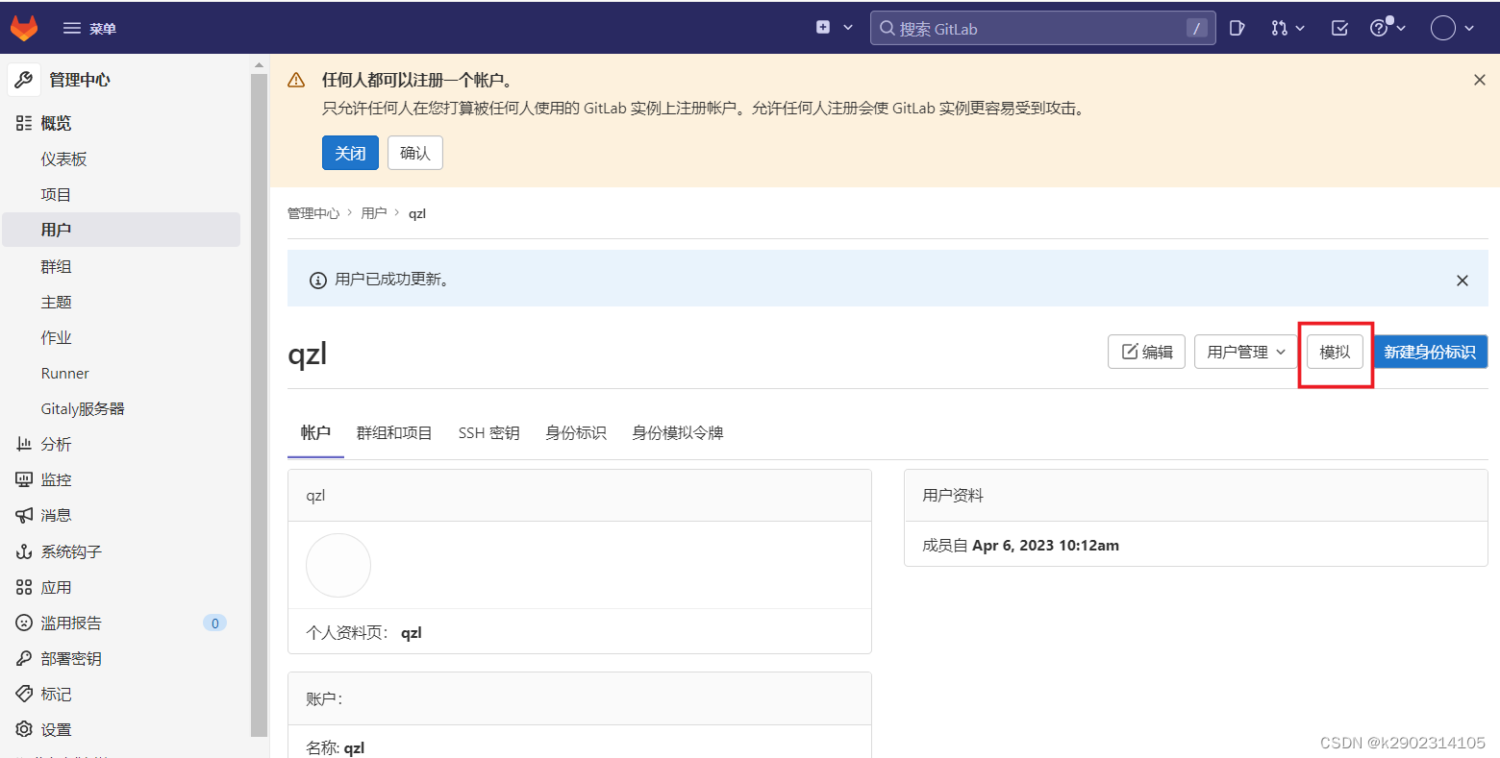Image resolution: width=1500 pixels, height=758 pixels.
Task: Click 管理中心 in the breadcrumb
Action: point(313,213)
